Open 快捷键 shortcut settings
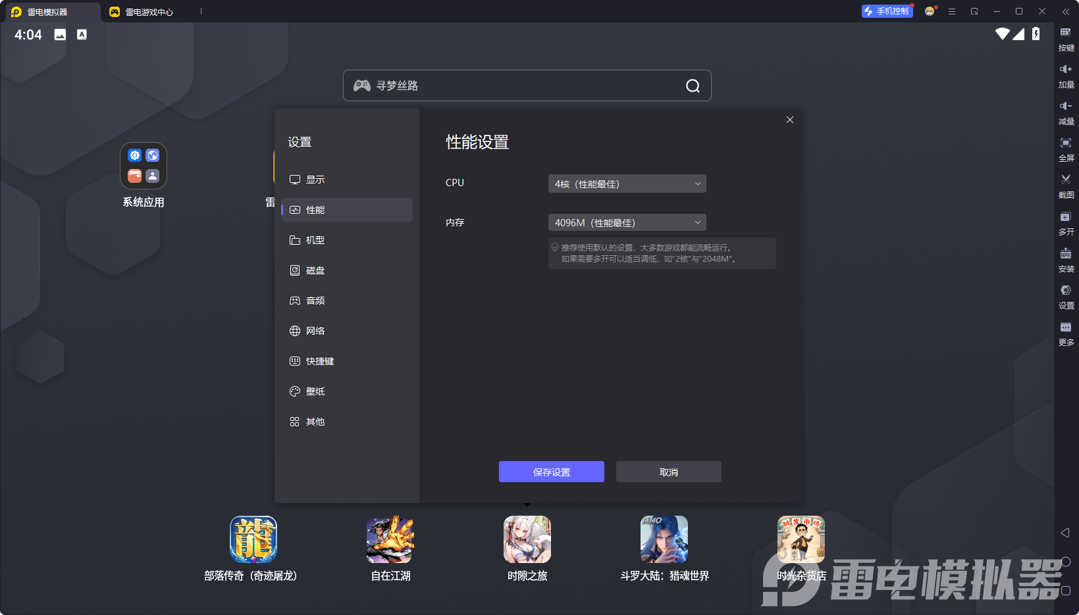The height and width of the screenshot is (615, 1079). coord(347,361)
